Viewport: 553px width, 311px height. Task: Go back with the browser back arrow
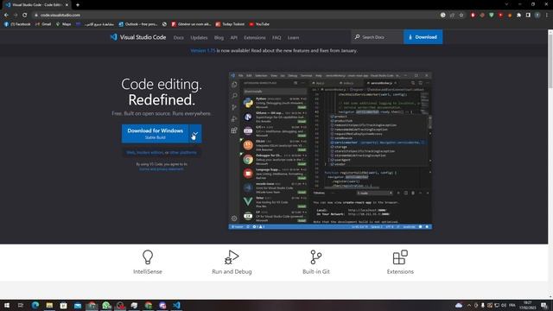click(x=6, y=16)
